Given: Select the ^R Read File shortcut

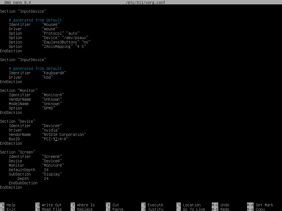Looking at the screenshot, I should click(49, 209).
